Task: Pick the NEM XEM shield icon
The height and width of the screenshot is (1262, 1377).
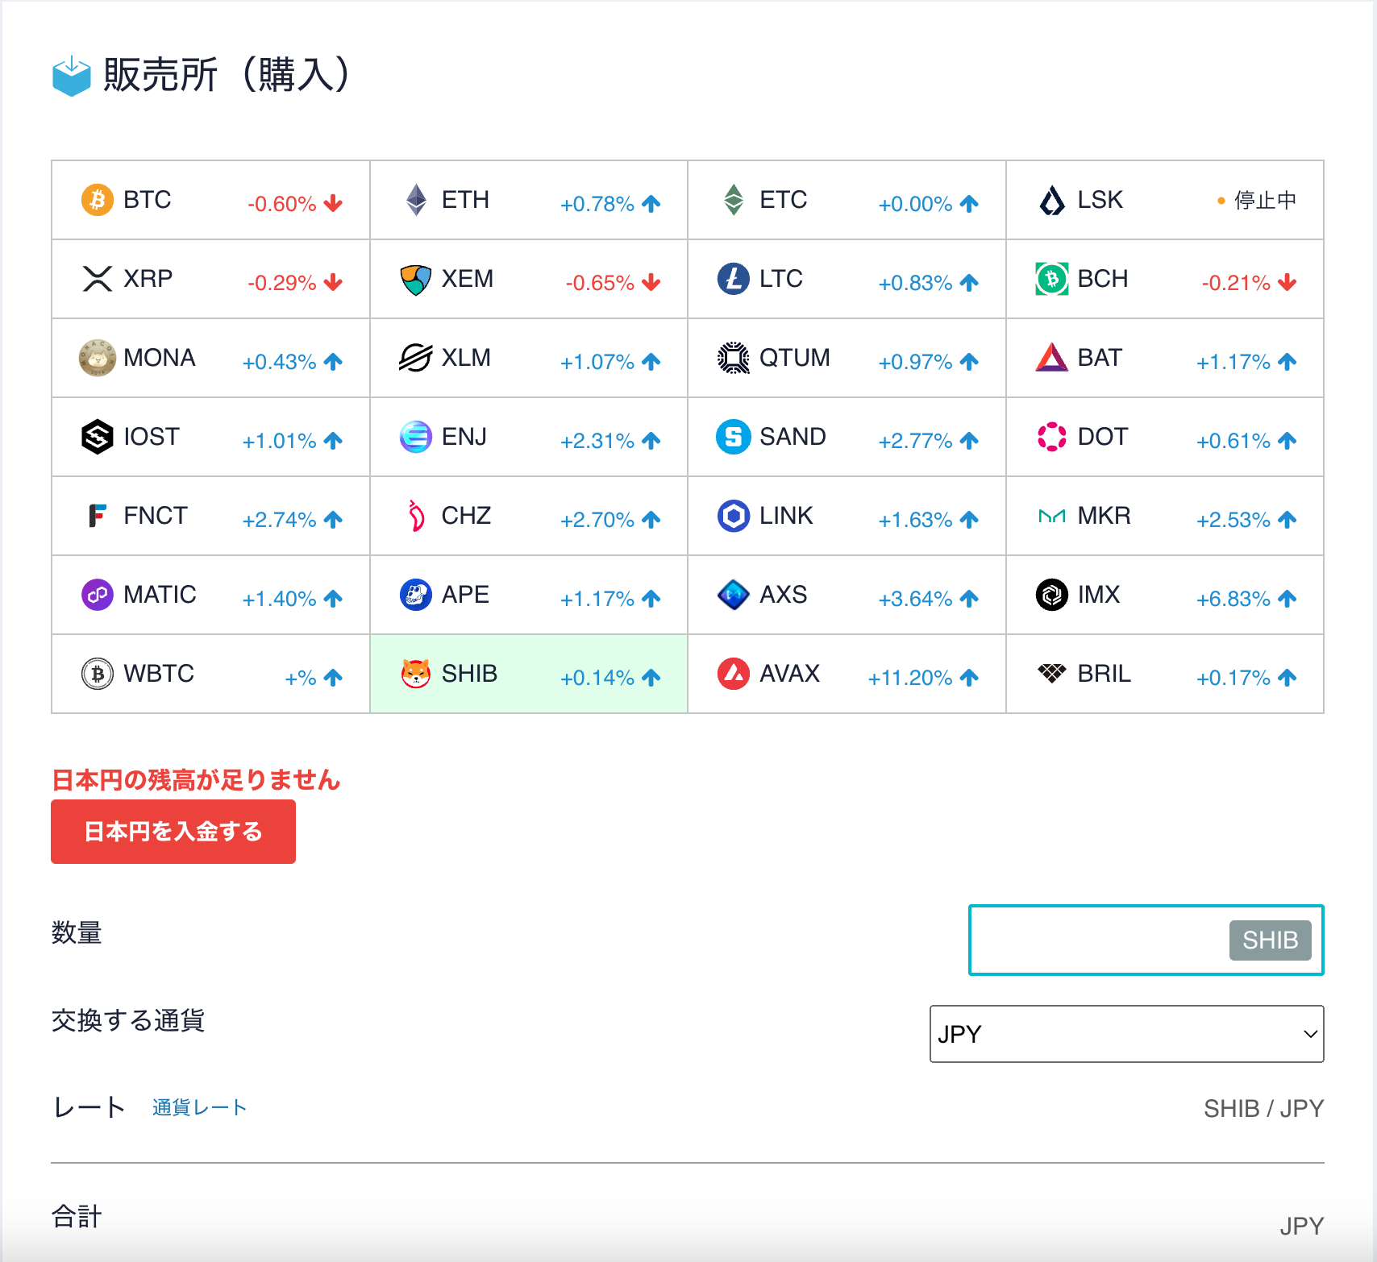Action: [x=416, y=279]
